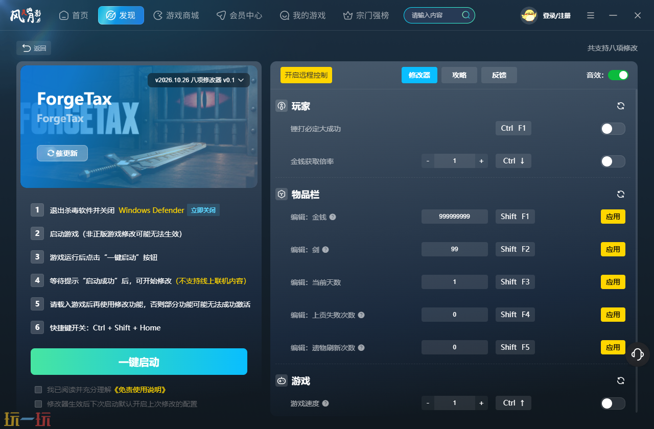Decrease 金钱获取倍率 with minus button
The image size is (654, 429).
428,161
